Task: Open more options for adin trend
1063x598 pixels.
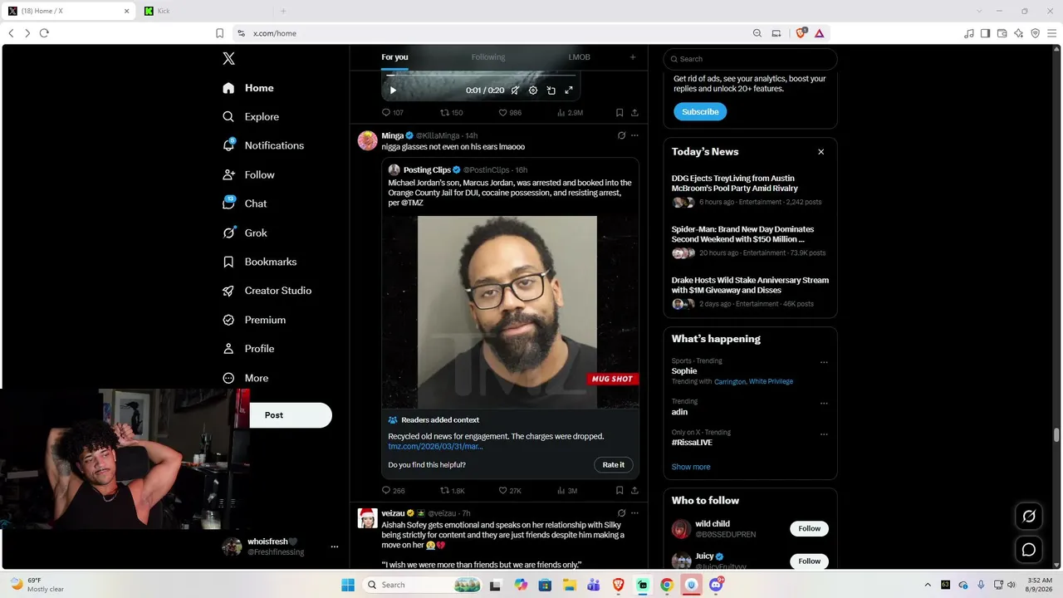Action: [x=824, y=404]
